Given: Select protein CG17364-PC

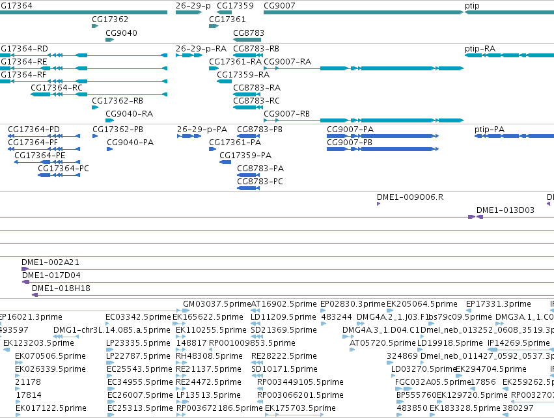Looking at the screenshot, I should tap(59, 175).
